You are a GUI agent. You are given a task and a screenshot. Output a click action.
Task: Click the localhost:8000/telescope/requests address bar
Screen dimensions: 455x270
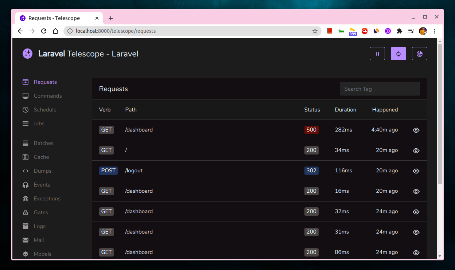click(192, 31)
